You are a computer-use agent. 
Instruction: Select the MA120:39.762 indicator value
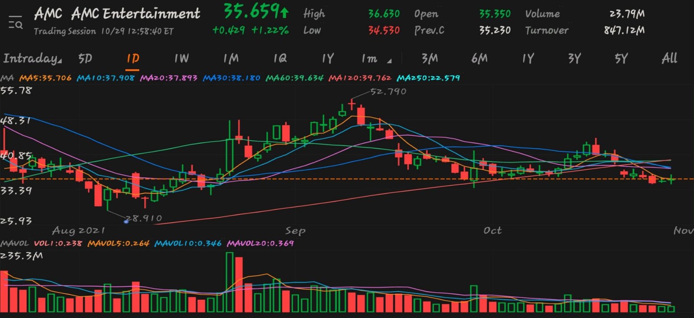360,78
